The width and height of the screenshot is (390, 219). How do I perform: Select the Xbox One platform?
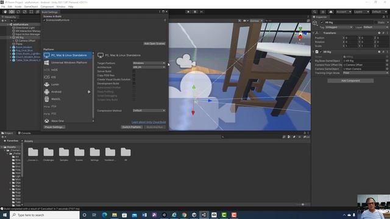[68, 121]
